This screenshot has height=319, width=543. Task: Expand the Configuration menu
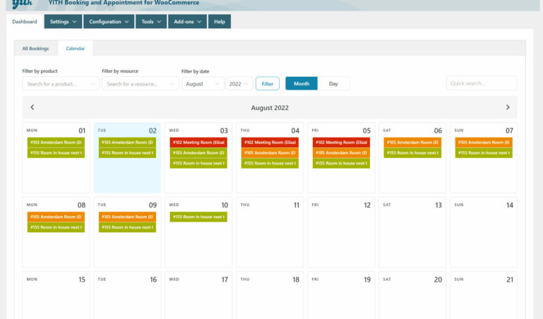[109, 21]
